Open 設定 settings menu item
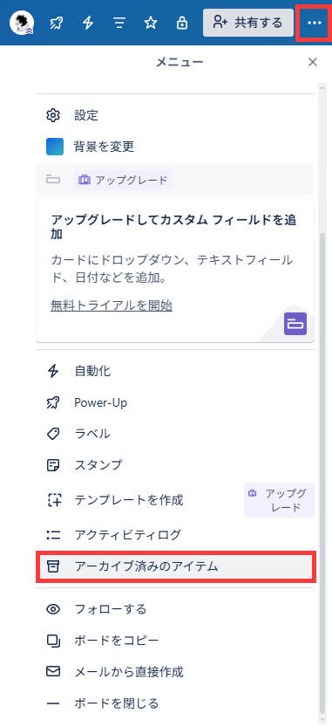 (175, 115)
